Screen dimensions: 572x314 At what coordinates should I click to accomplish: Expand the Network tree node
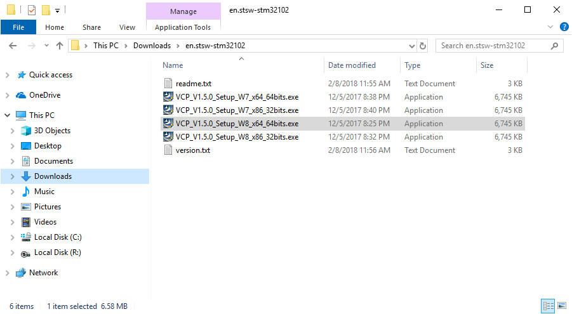coord(7,273)
